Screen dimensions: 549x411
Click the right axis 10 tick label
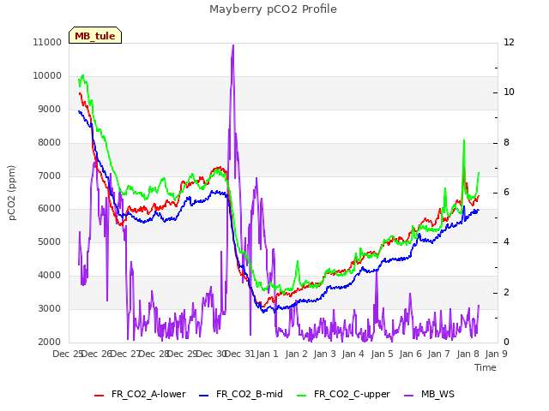coord(509,92)
